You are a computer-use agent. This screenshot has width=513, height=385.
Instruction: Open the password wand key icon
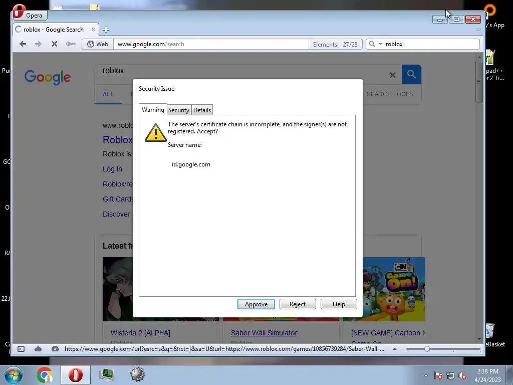click(70, 44)
